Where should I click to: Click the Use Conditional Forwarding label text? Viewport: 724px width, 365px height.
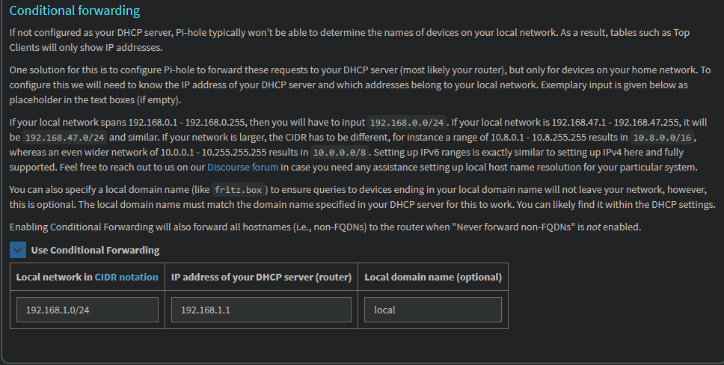95,250
